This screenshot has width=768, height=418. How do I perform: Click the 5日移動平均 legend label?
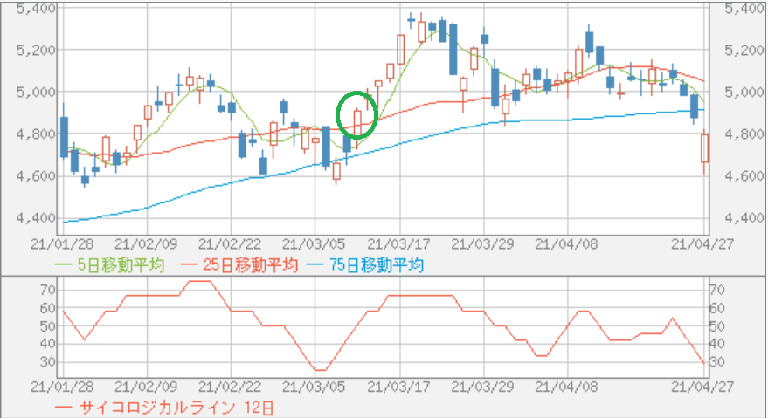click(x=121, y=265)
